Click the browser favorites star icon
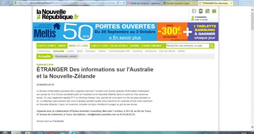Screen dimensions: 254x134 tap(246, 3)
